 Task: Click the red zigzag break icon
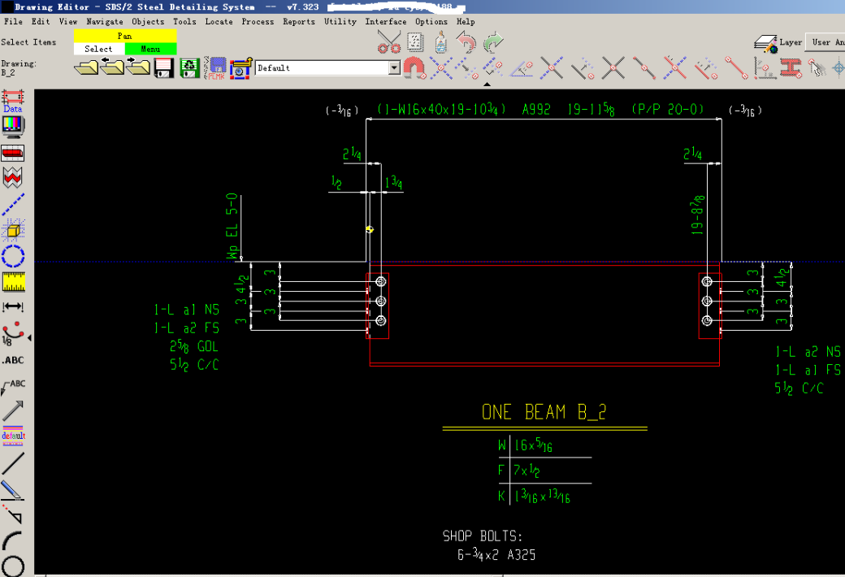click(x=13, y=178)
